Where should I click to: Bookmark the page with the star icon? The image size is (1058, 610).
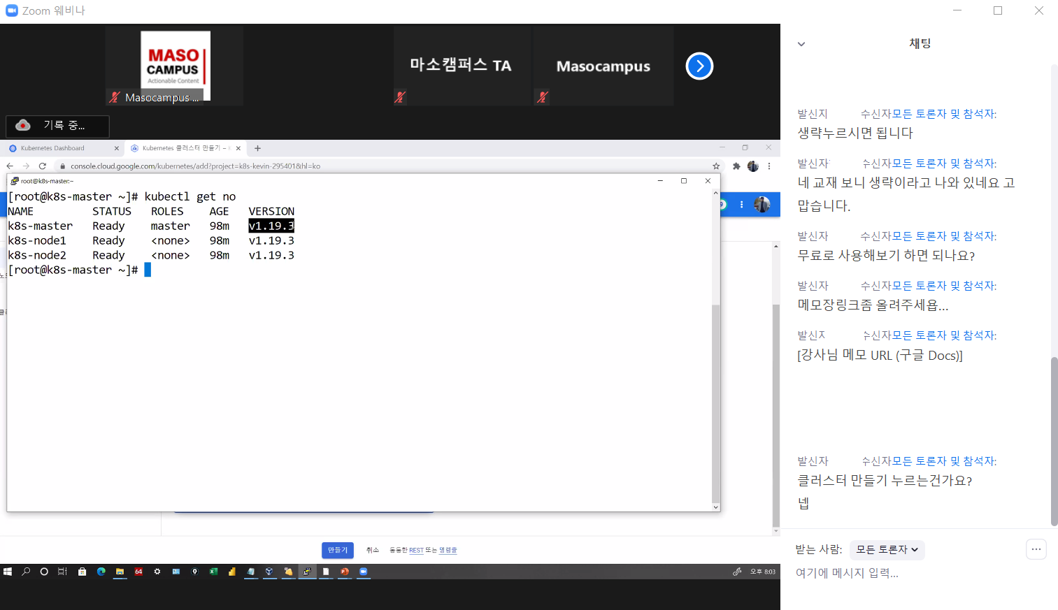(x=716, y=166)
